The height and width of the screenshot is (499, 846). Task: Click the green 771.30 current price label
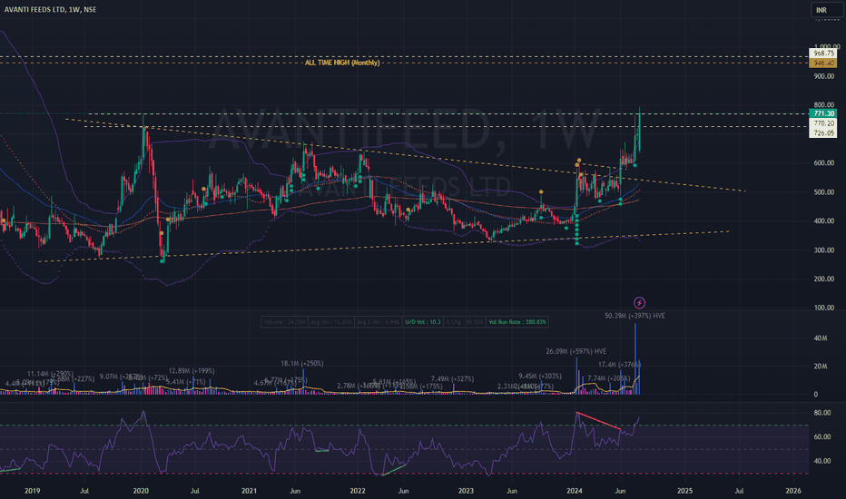point(823,113)
